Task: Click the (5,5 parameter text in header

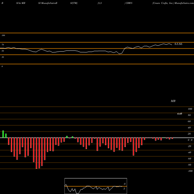Action: 100,3
